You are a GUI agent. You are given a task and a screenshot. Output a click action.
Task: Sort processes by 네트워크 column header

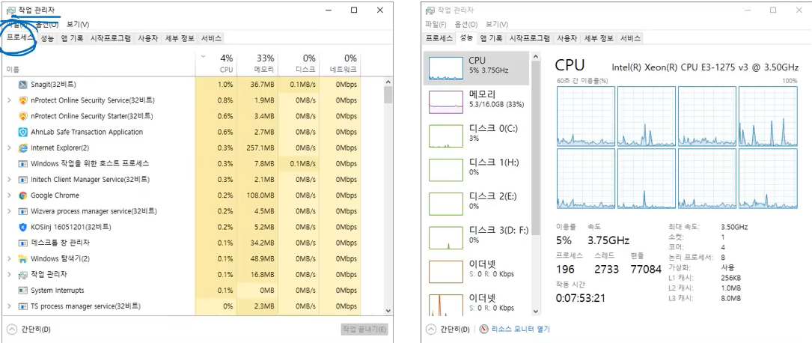(x=340, y=63)
